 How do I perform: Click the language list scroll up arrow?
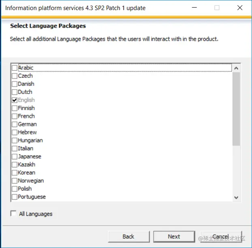point(236,68)
